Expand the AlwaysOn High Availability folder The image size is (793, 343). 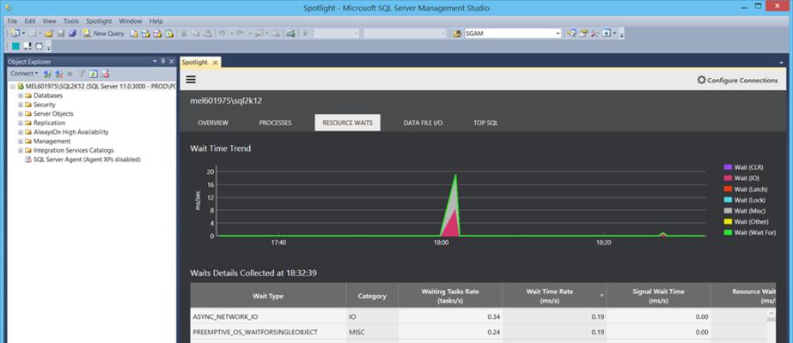pos(21,132)
